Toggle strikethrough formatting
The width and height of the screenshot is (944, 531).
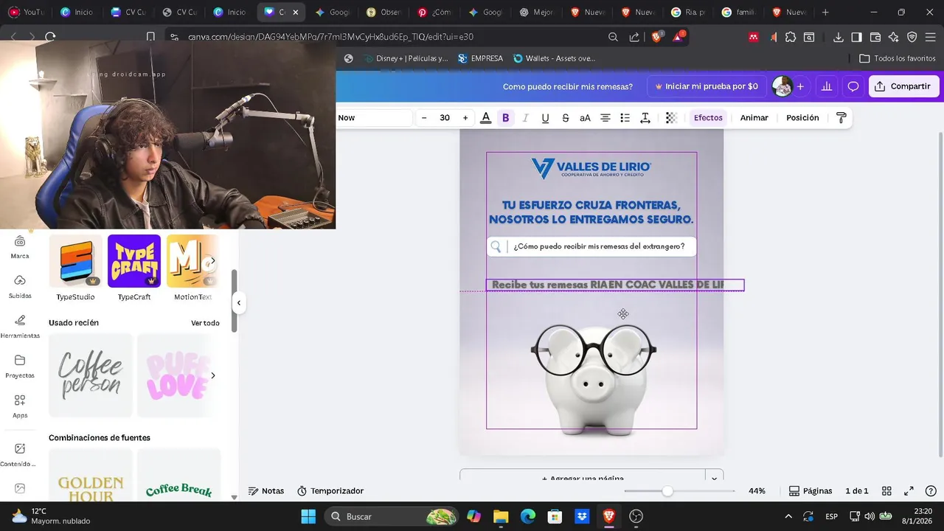click(x=565, y=118)
